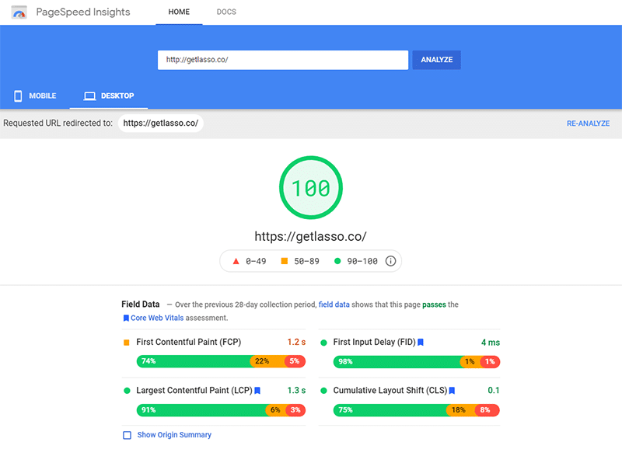Click the 1.3 s LCP value
This screenshot has width=622, height=456.
[296, 391]
